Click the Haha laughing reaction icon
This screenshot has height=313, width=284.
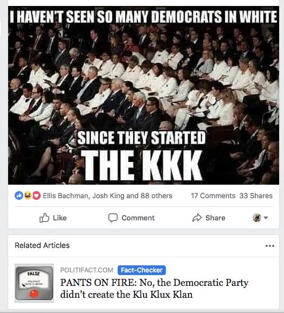[28, 196]
